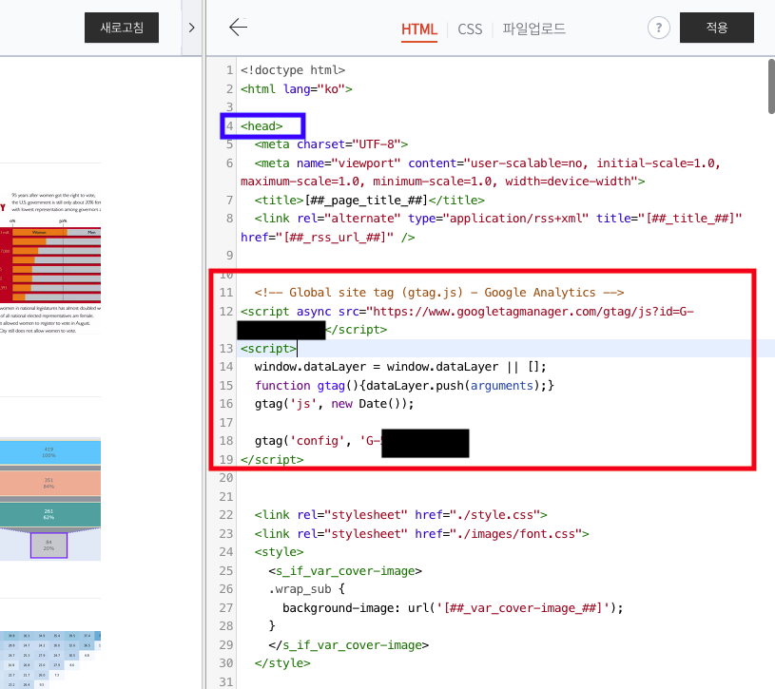The image size is (775, 689).
Task: Click the function gtag() line
Action: [x=404, y=385]
